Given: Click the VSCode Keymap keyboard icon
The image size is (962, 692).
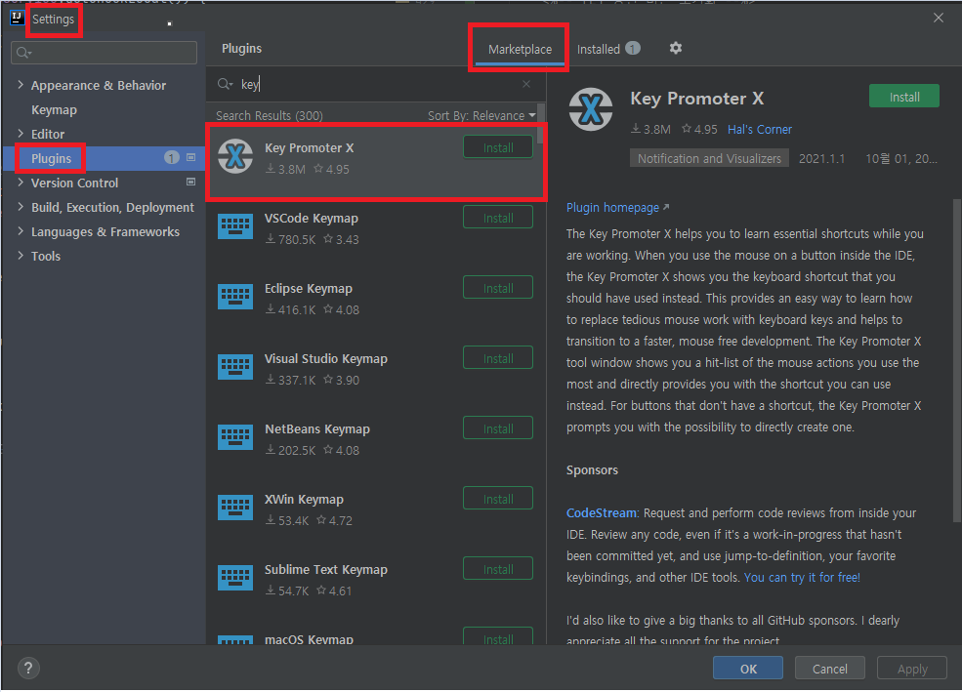Looking at the screenshot, I should 235,226.
